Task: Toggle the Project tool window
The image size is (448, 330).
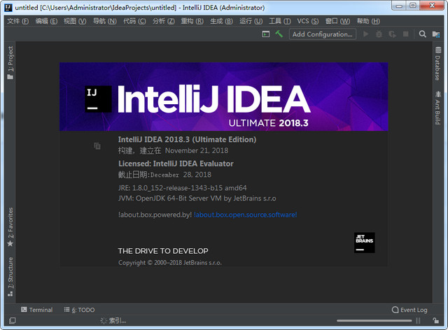Action: tap(10, 63)
